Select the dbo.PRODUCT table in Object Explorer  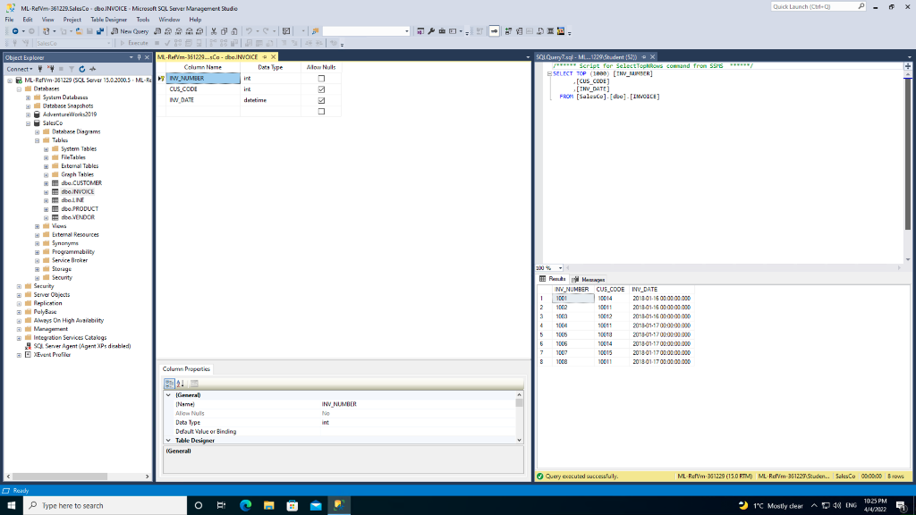[x=80, y=209]
